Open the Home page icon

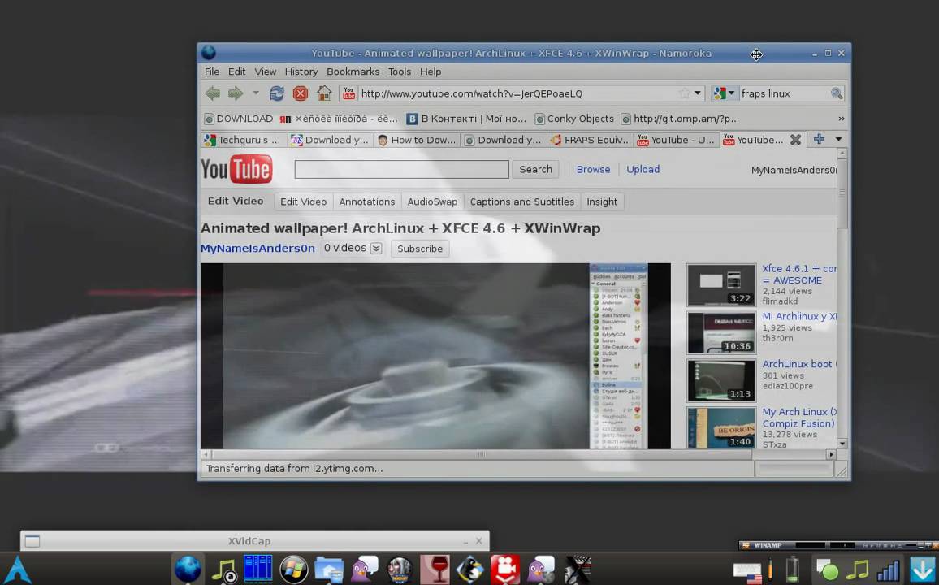tap(324, 93)
